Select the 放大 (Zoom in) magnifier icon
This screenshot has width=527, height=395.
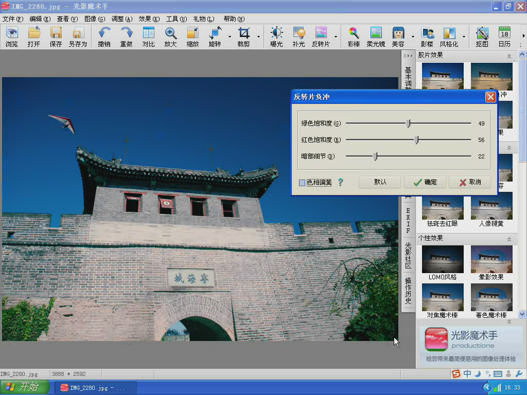[170, 37]
